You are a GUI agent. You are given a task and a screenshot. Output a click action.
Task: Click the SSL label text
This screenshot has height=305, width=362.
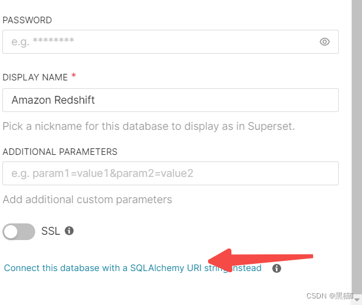(x=51, y=231)
